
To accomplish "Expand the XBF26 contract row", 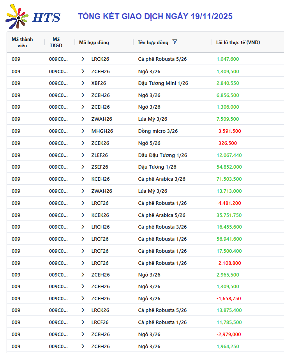I will coord(83,83).
